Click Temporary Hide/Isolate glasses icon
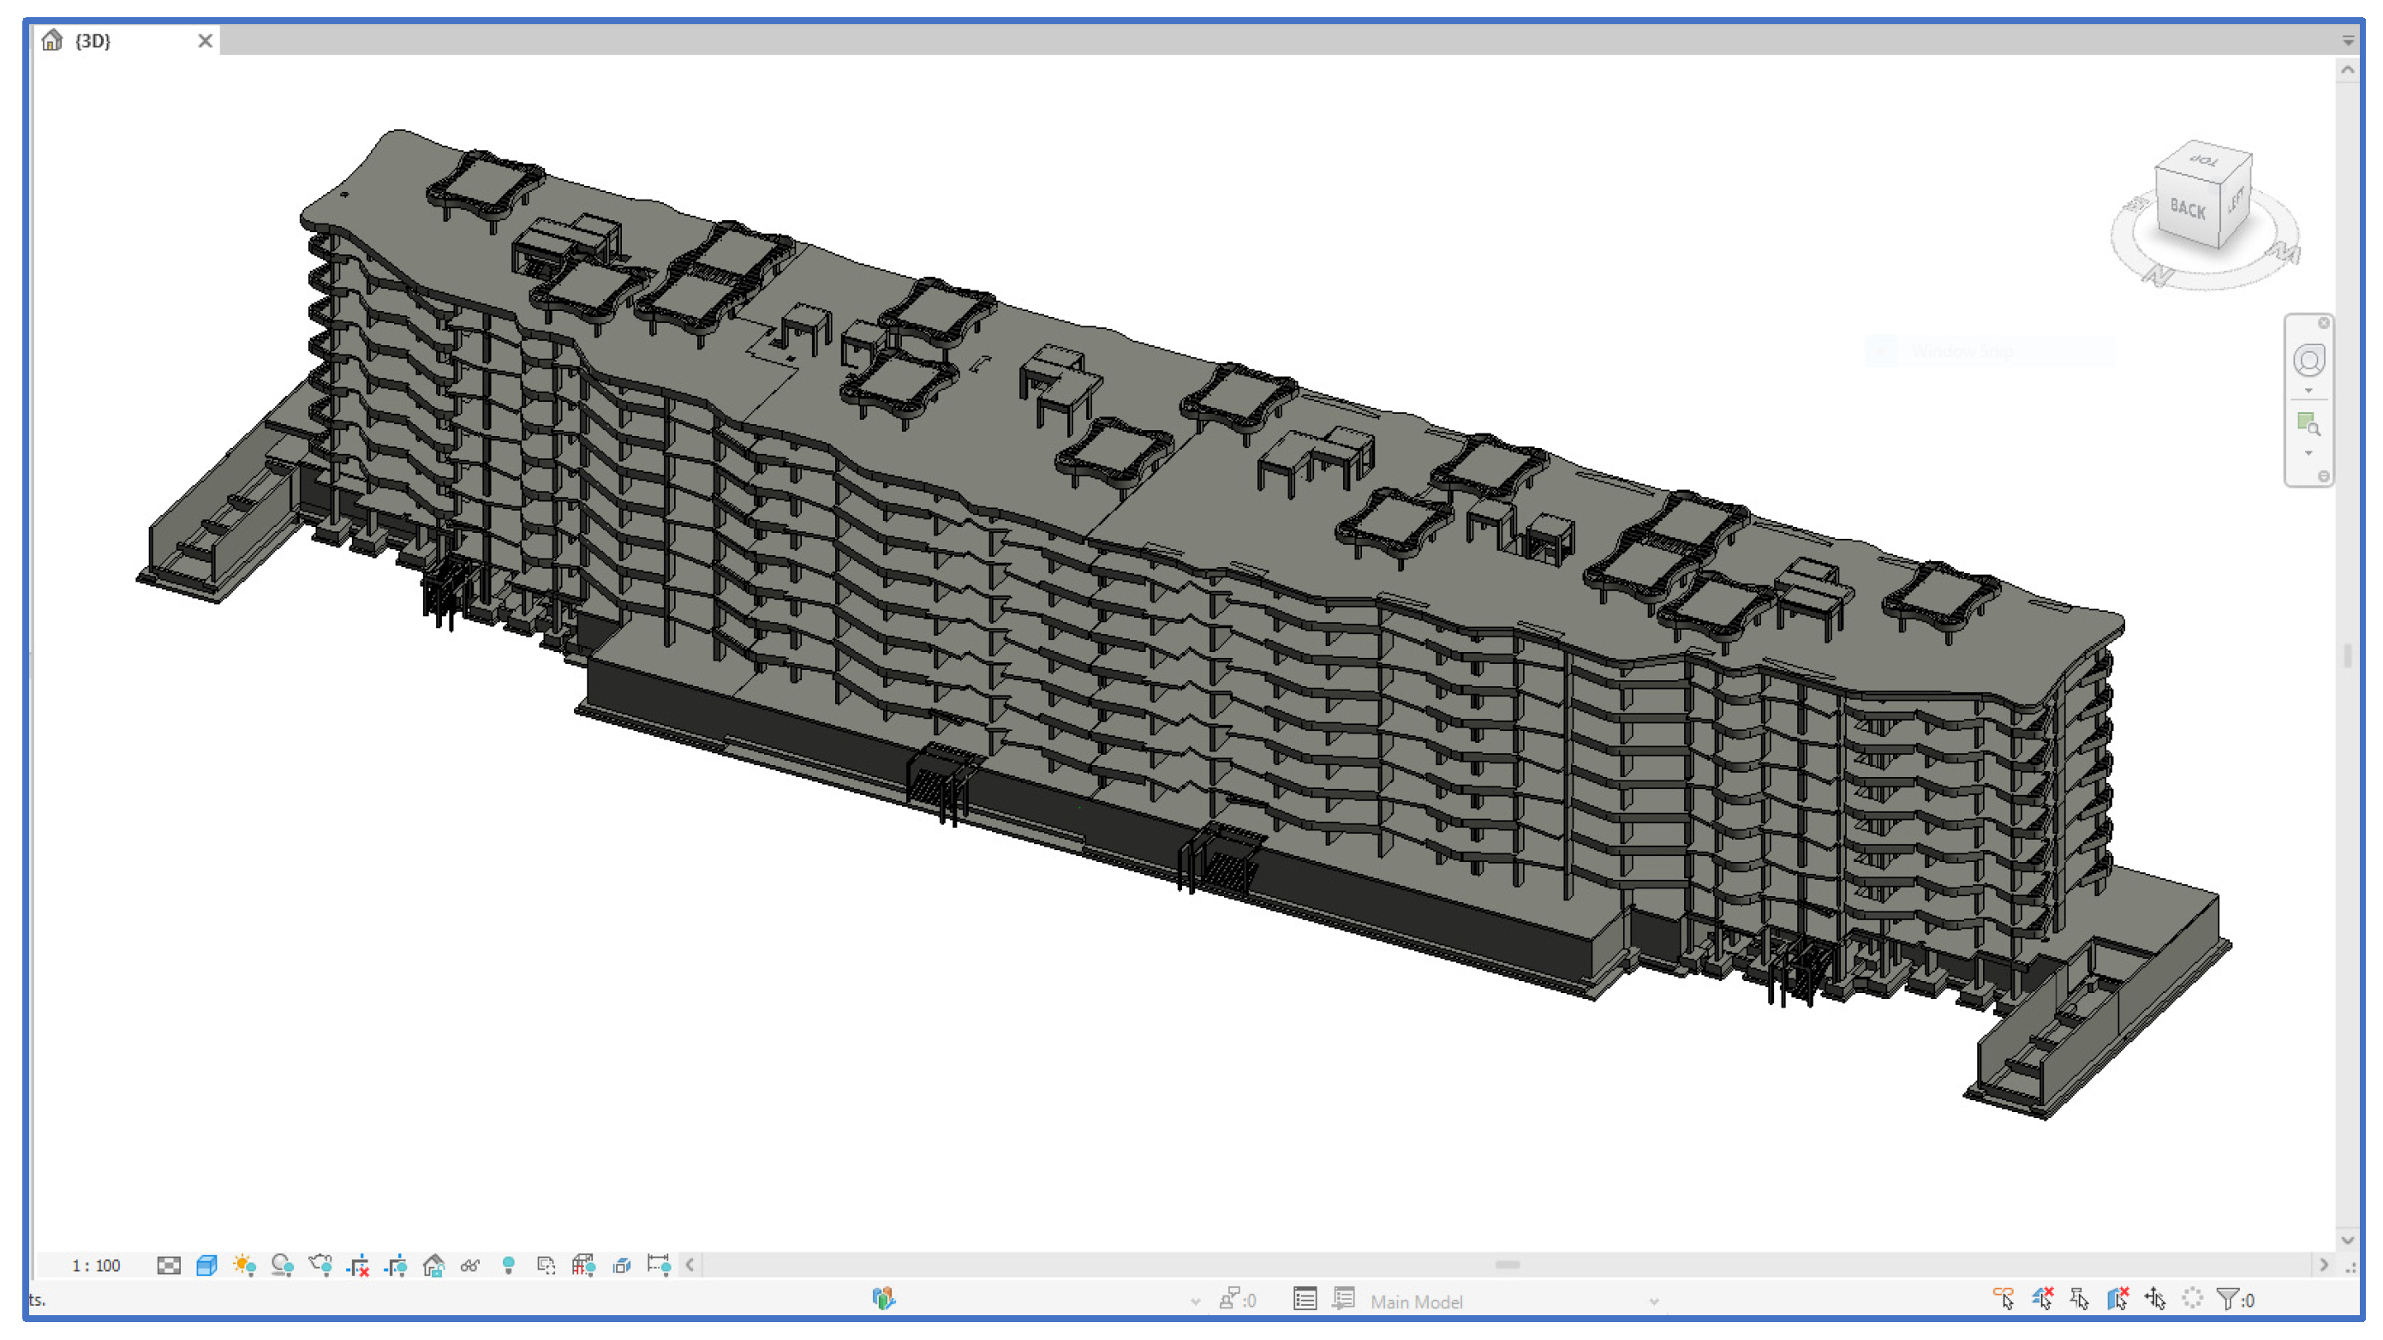Screen dimensions: 2383x1340 tap(471, 1265)
